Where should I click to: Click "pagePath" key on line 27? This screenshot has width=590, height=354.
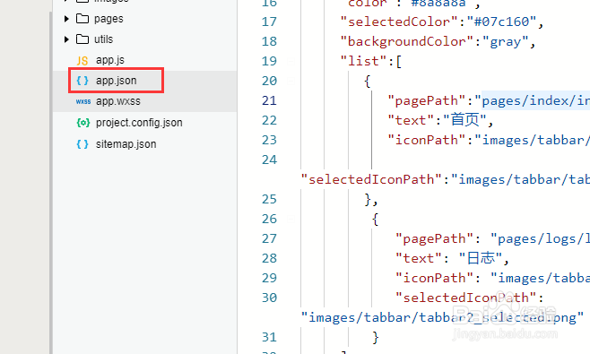435,238
